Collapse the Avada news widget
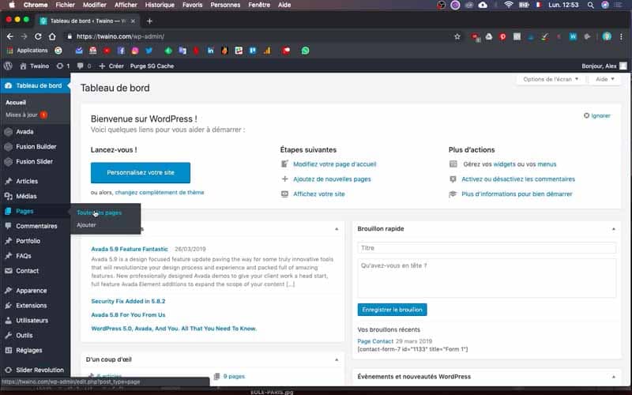The height and width of the screenshot is (395, 632). (337, 229)
